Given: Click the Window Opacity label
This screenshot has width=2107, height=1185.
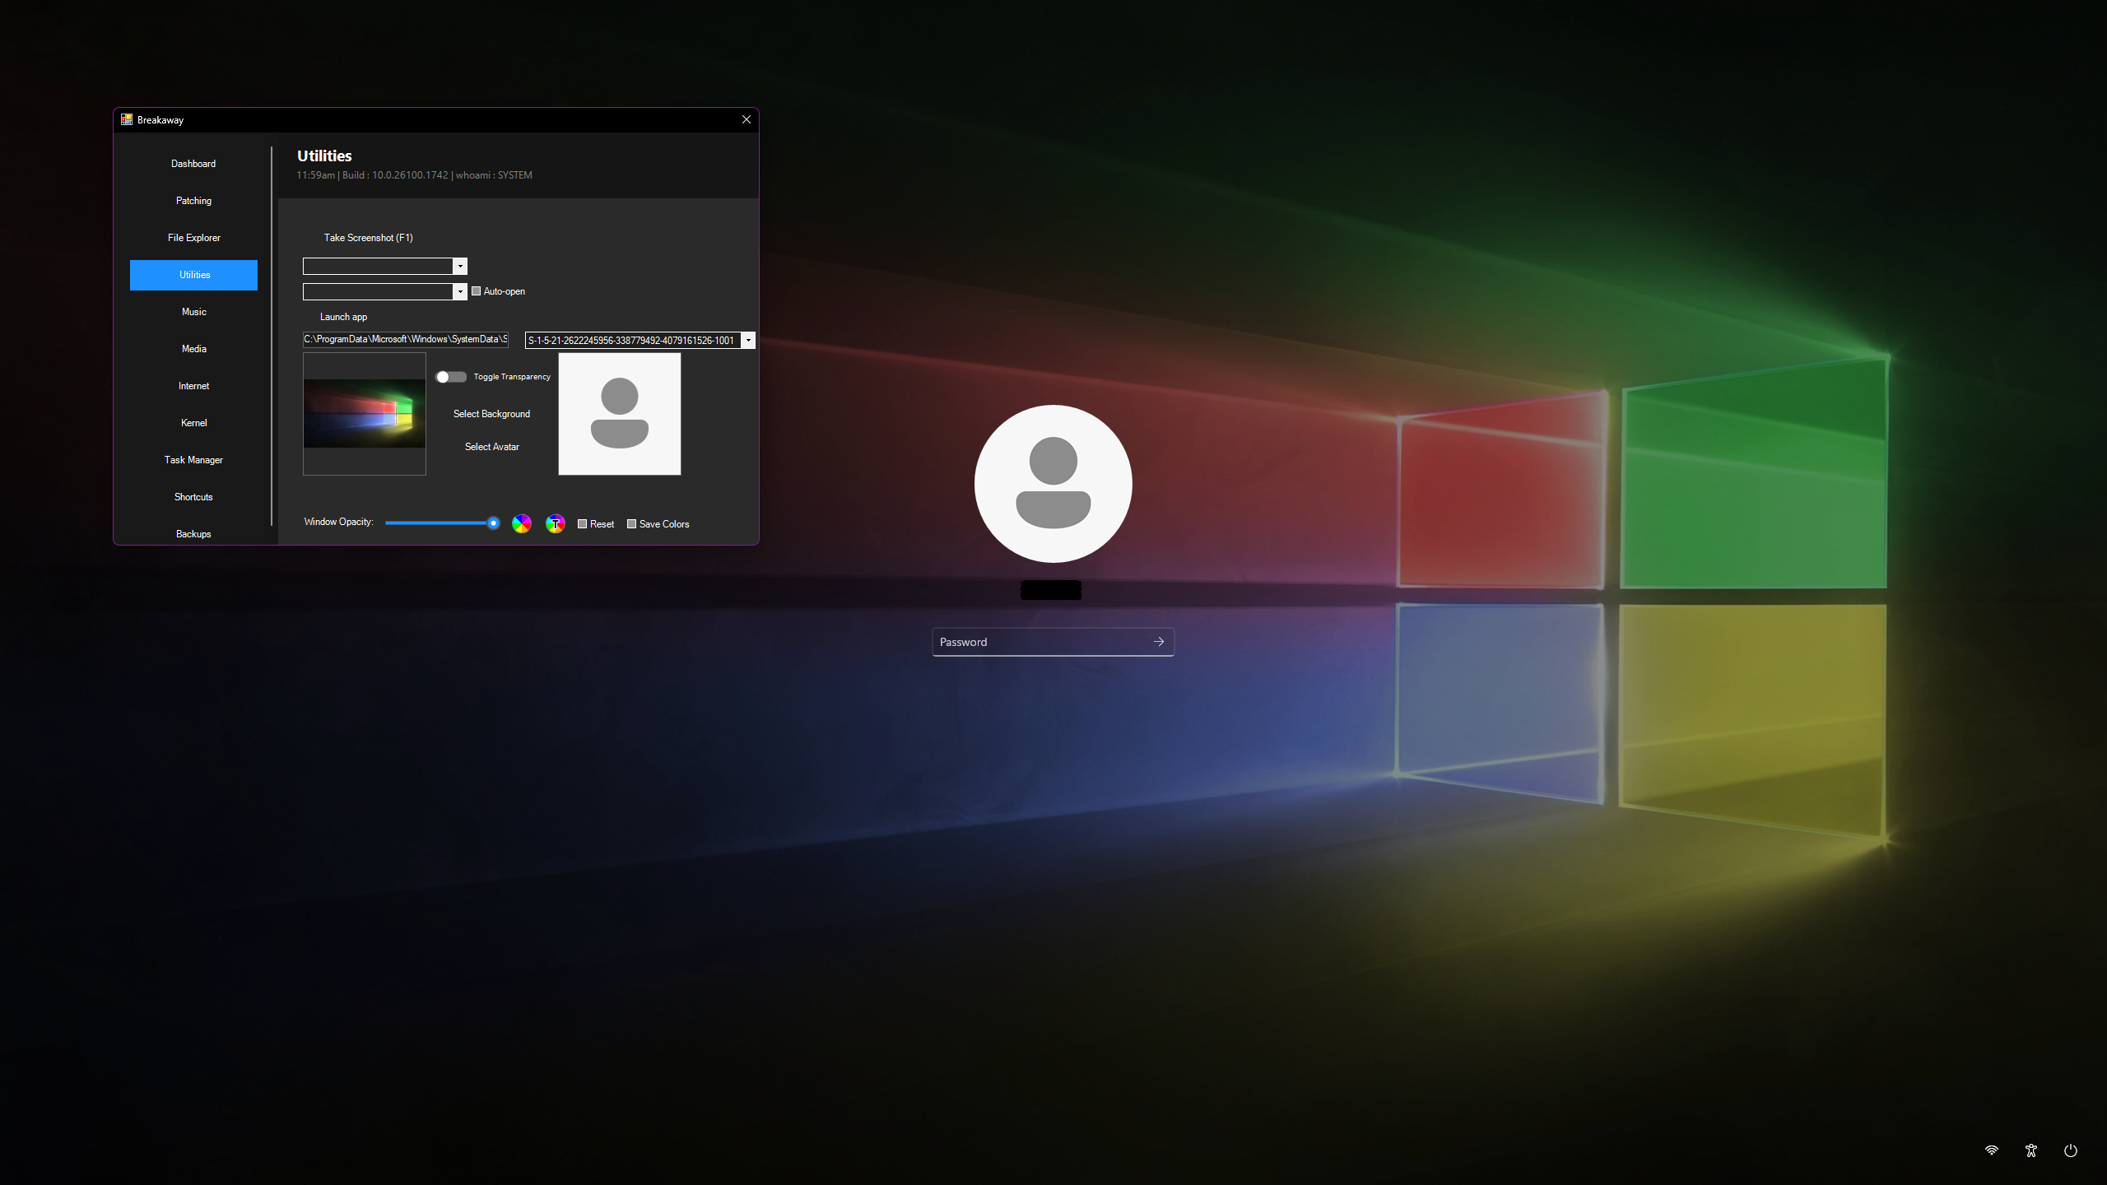Looking at the screenshot, I should pyautogui.click(x=338, y=522).
